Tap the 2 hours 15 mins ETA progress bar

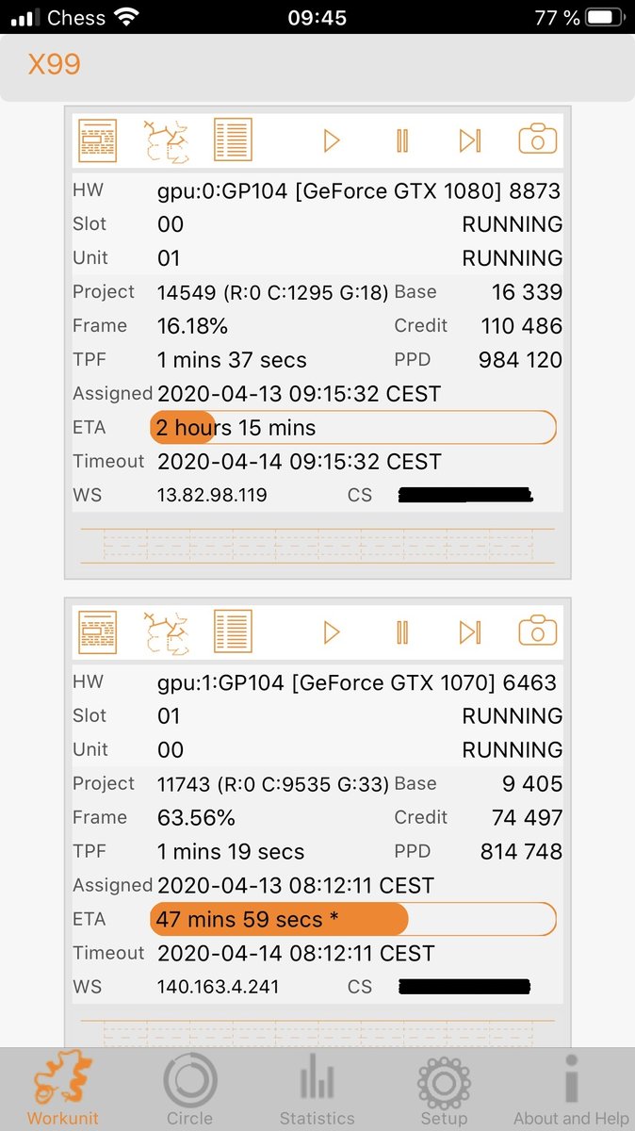pos(353,427)
